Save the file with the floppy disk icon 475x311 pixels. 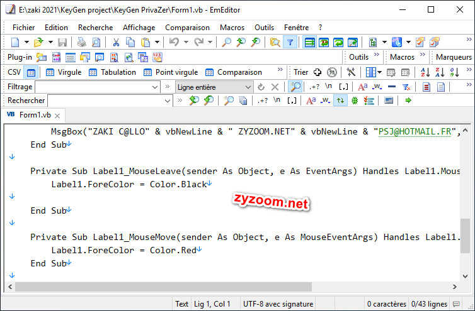[x=62, y=42]
